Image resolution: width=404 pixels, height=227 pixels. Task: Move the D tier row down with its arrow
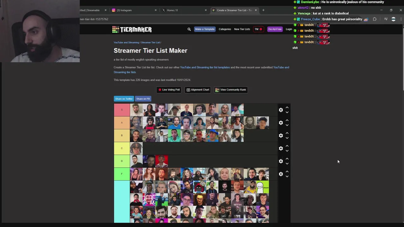click(287, 164)
